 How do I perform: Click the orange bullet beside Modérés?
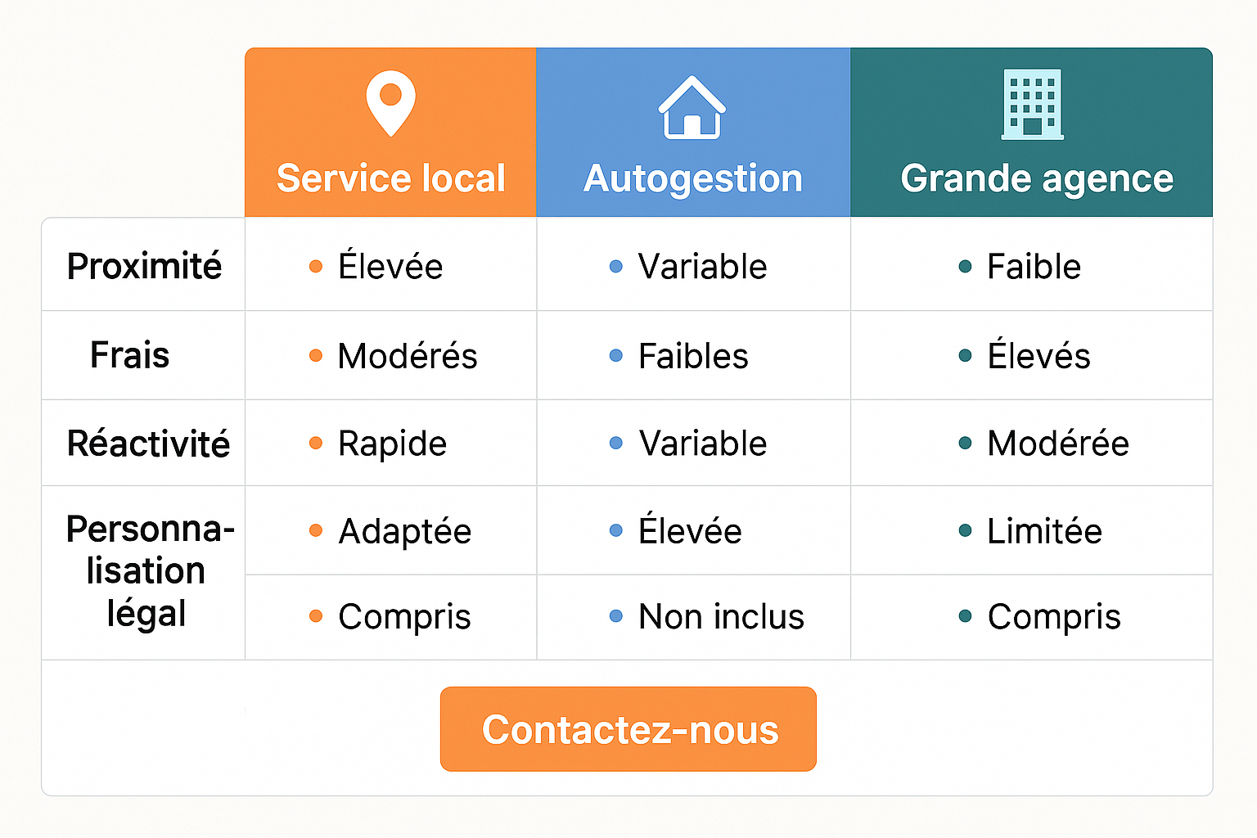pos(316,355)
